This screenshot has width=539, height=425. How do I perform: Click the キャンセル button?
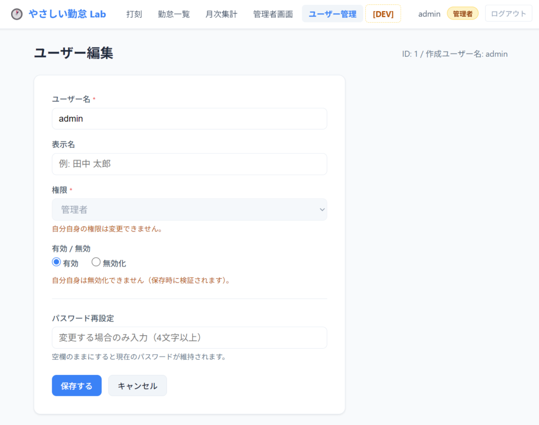coord(137,386)
